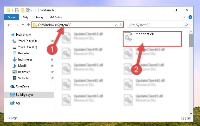Unpin İndirmeler using its pin icon
This screenshot has width=200, height=126.
point(52,60)
